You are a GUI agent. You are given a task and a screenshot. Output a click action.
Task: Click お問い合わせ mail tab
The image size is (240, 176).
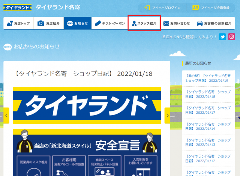(177, 23)
